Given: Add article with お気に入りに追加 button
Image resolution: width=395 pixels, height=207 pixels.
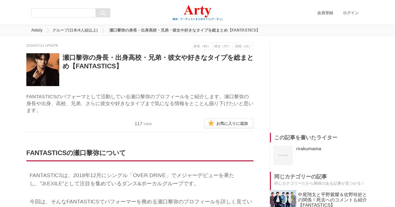Looking at the screenshot, I should tap(229, 124).
